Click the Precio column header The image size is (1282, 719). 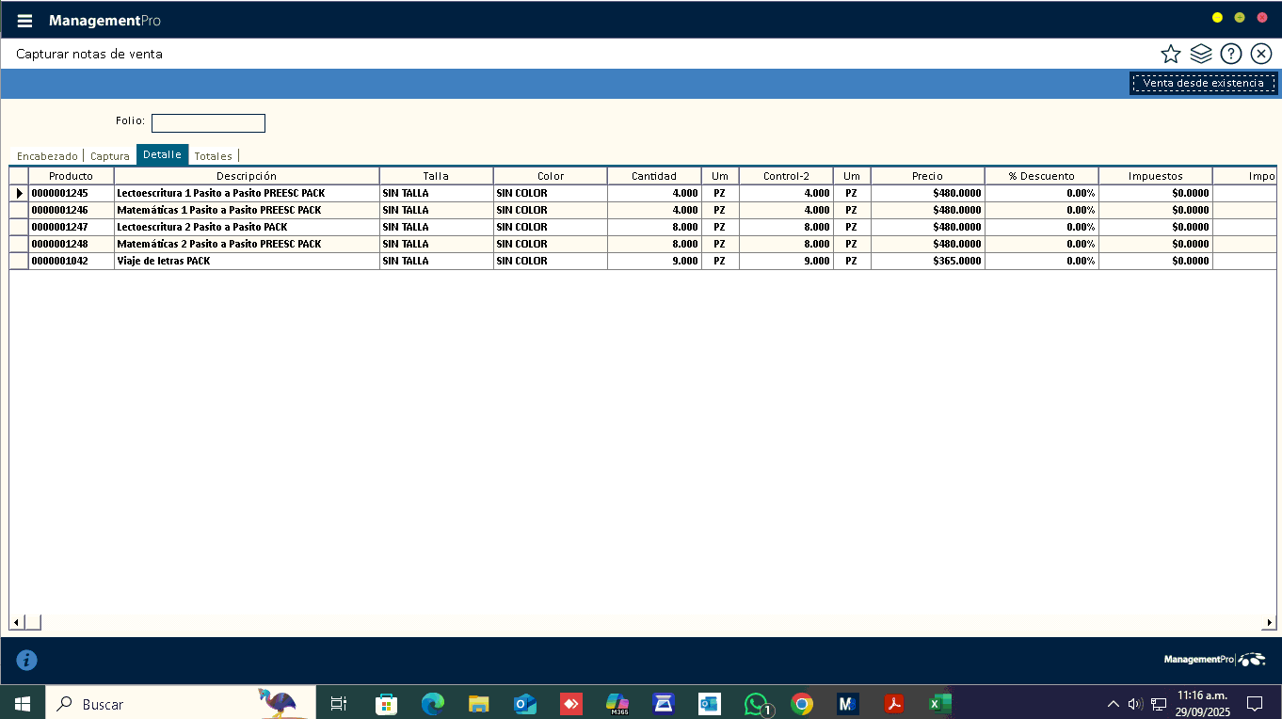coord(927,176)
